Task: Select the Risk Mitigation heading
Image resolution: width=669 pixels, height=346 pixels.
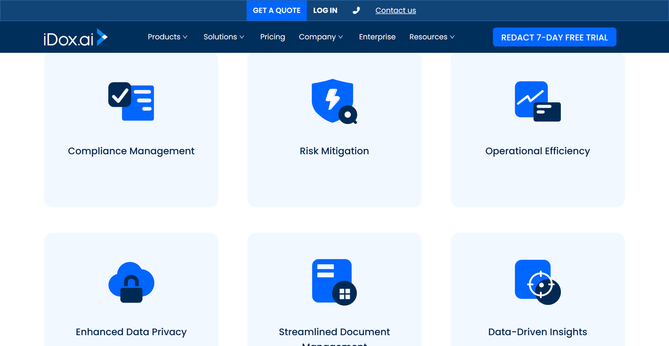Action: click(x=334, y=151)
